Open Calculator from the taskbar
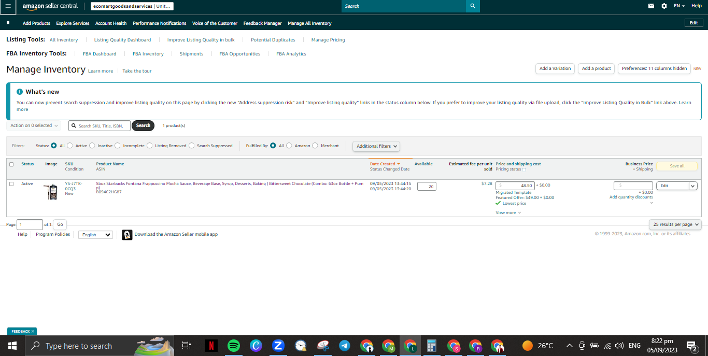708x356 pixels. click(x=431, y=346)
